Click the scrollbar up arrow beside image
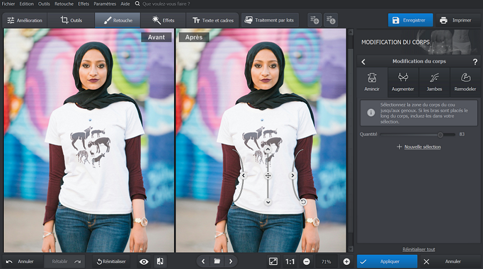The width and height of the screenshot is (483, 269). coord(350,32)
